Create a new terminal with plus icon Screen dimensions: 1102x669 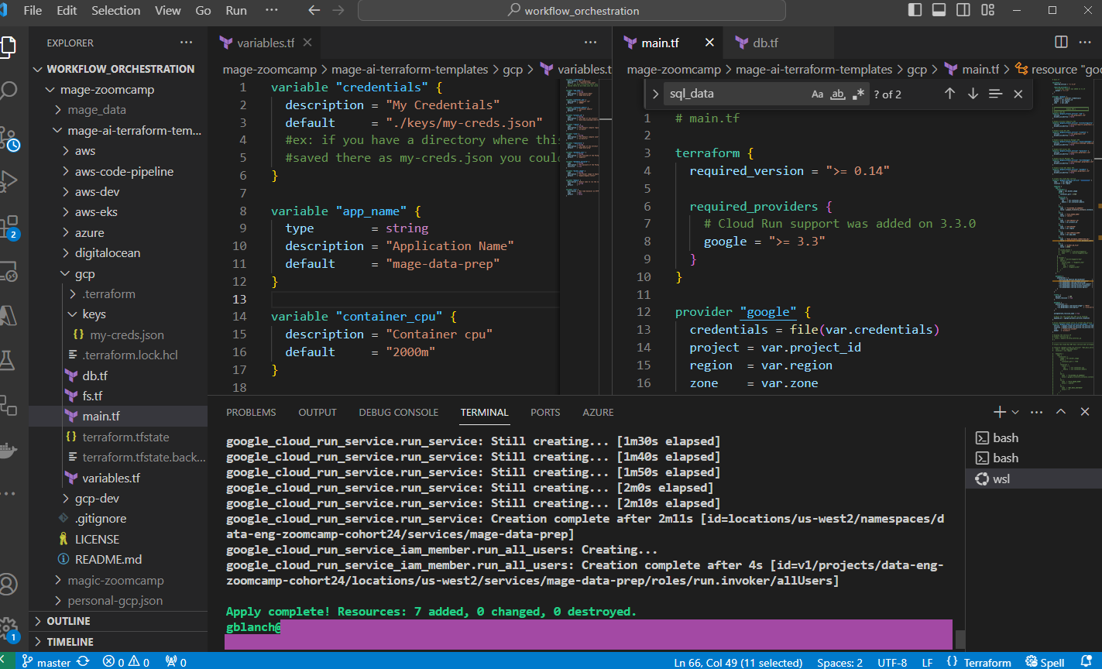pos(1000,412)
